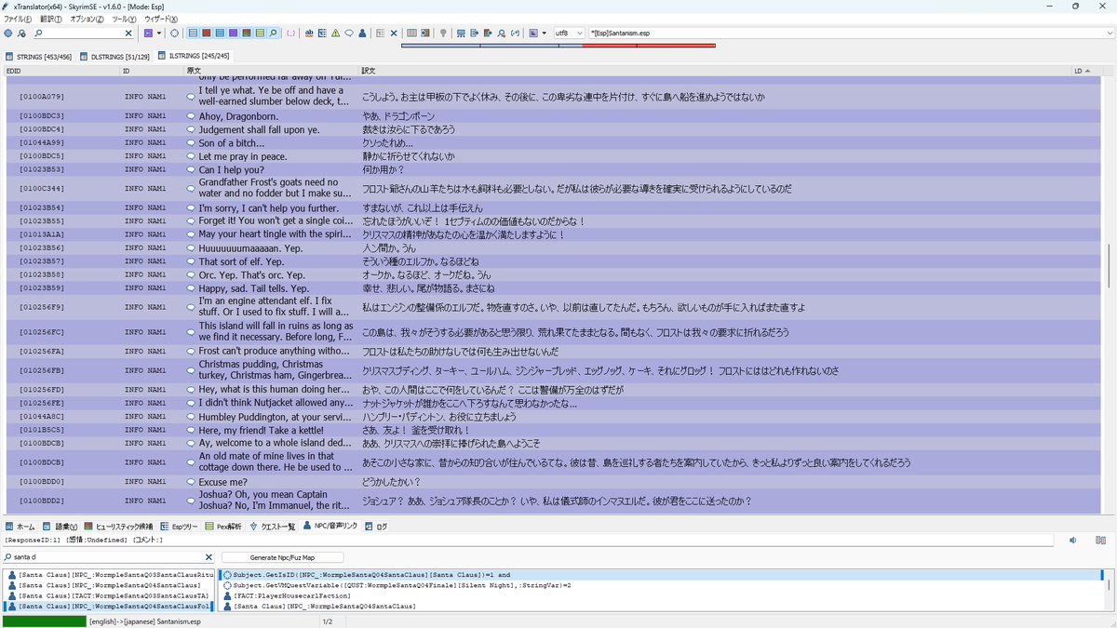
Task: Toggle the red filter button
Action: pos(207,33)
